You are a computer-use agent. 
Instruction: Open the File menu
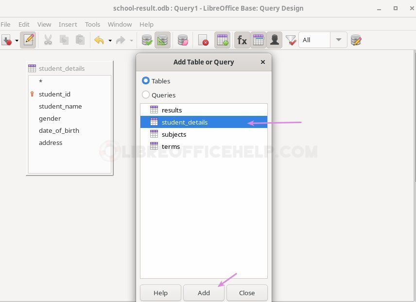[5, 24]
